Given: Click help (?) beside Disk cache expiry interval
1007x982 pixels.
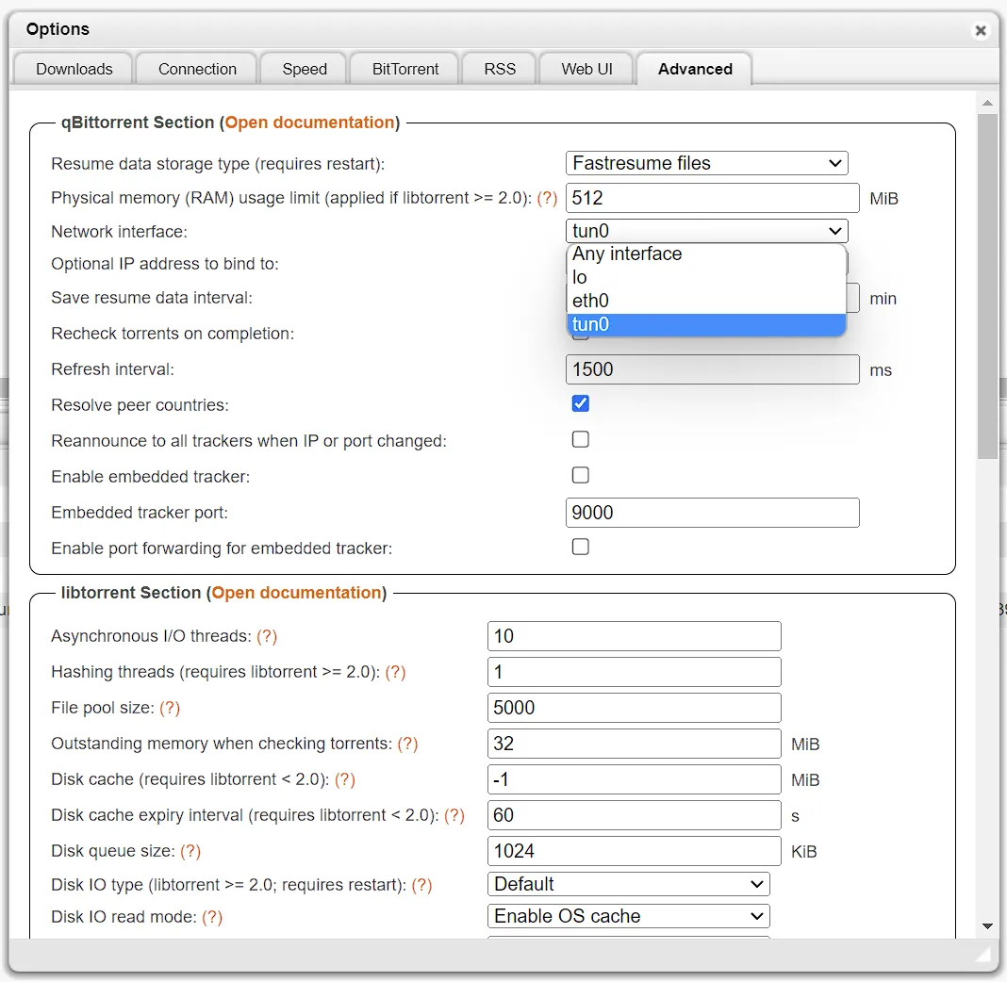Looking at the screenshot, I should click(x=454, y=815).
